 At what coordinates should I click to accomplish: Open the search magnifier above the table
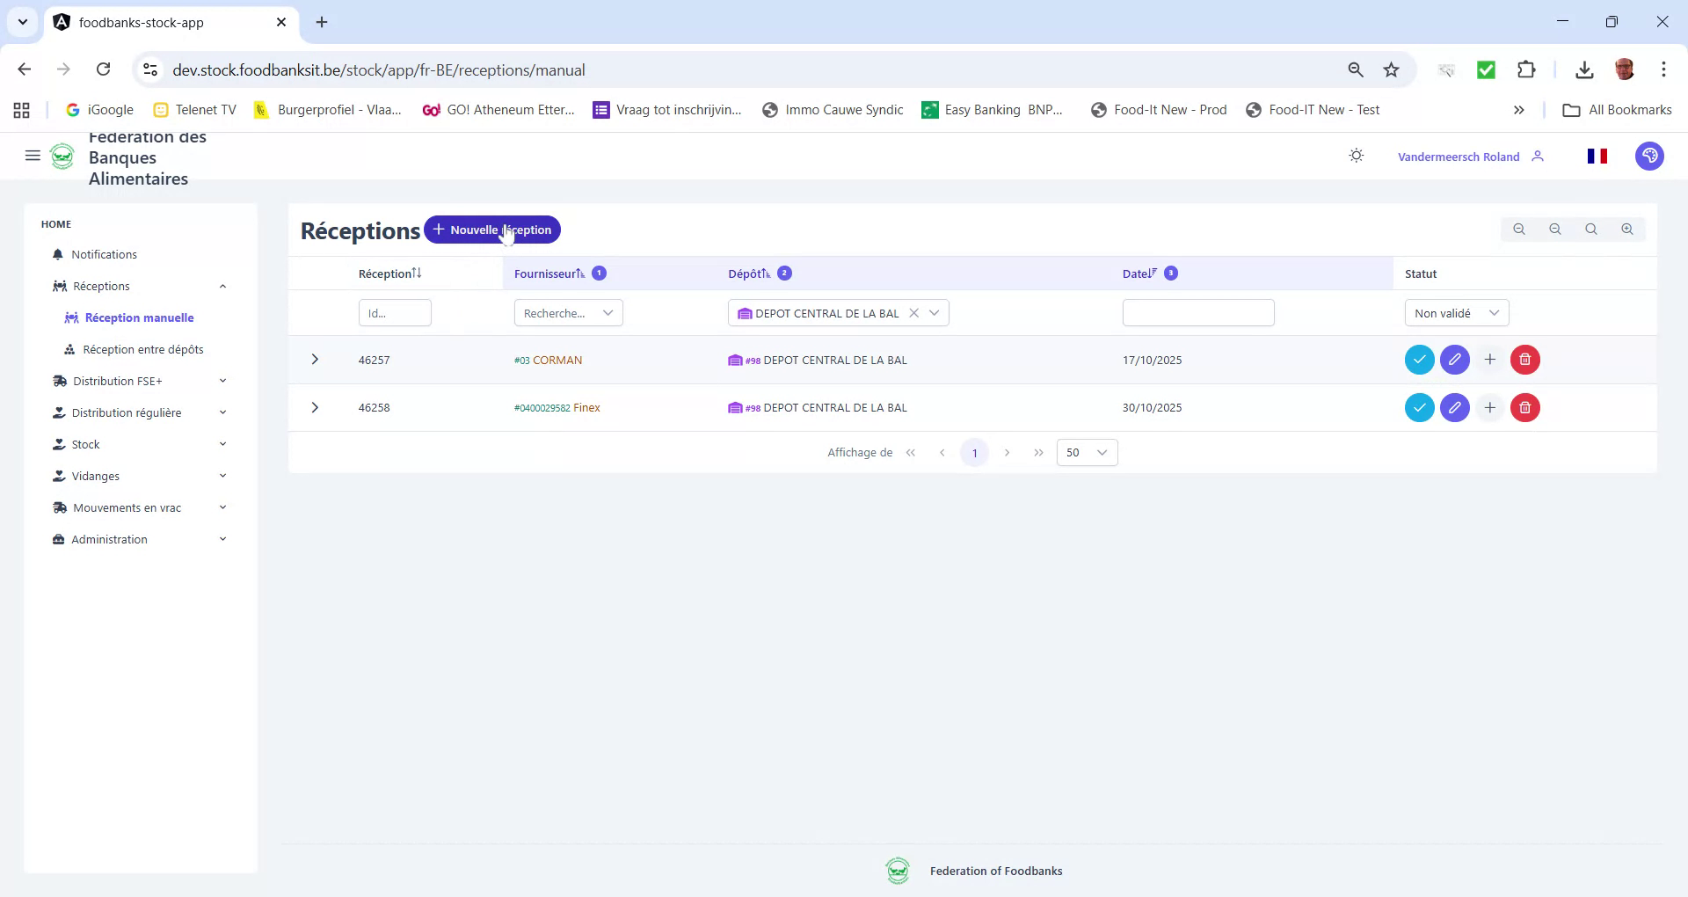1590,229
